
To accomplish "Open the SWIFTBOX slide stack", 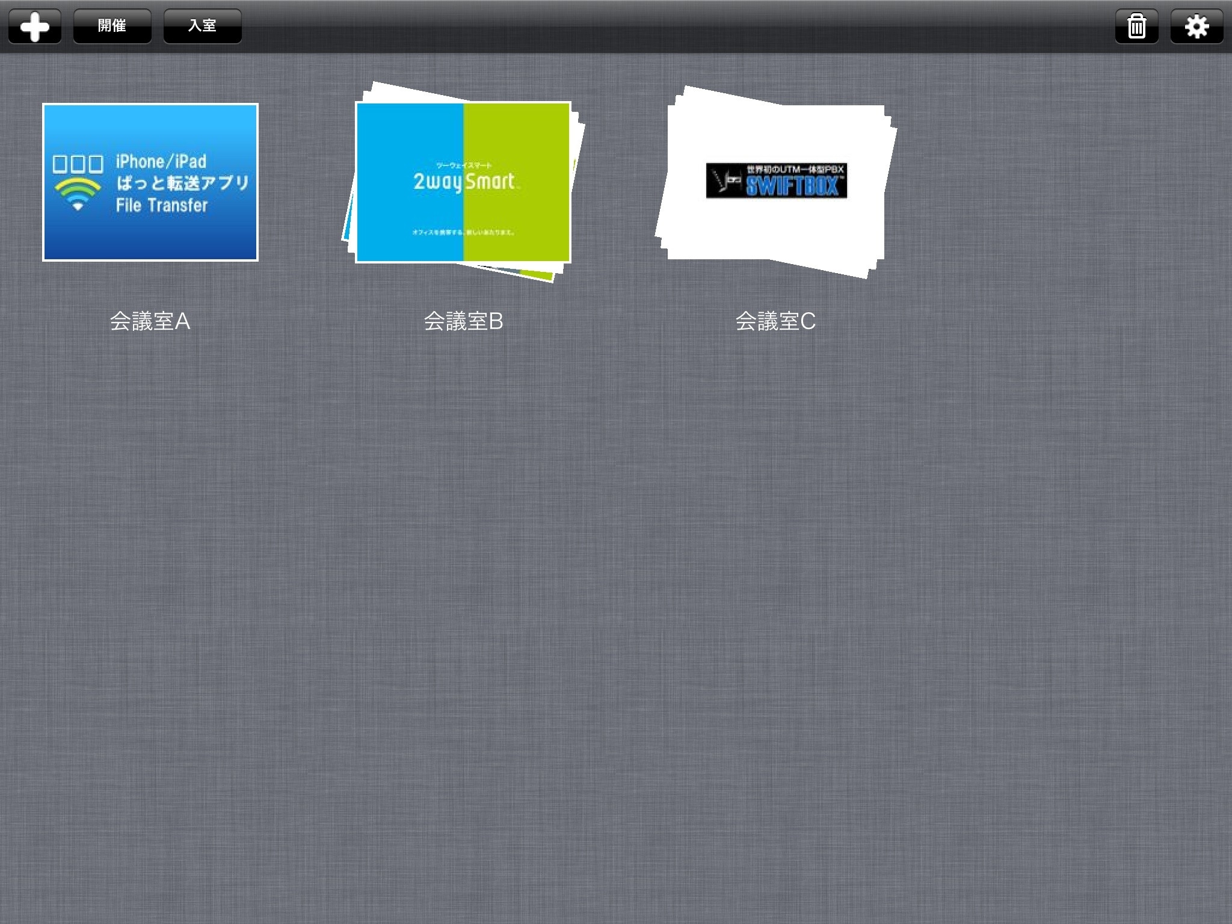I will tap(776, 182).
